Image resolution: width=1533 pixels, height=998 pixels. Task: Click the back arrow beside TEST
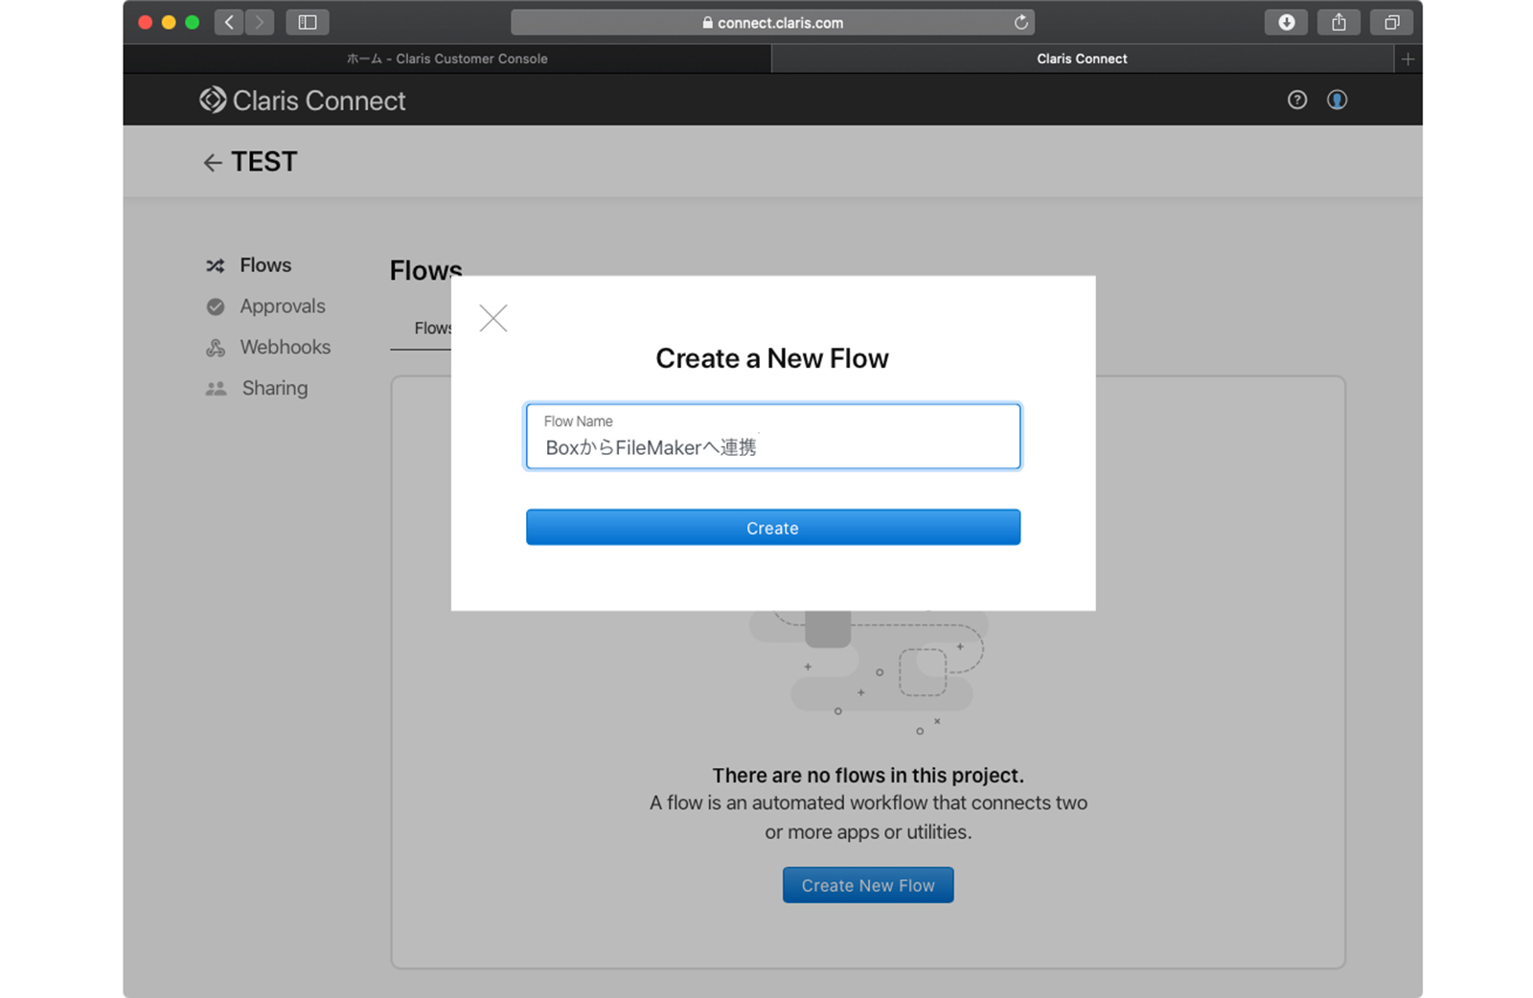213,163
